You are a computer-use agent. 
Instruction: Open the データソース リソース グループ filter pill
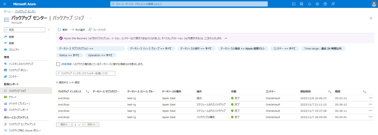(x=151, y=49)
